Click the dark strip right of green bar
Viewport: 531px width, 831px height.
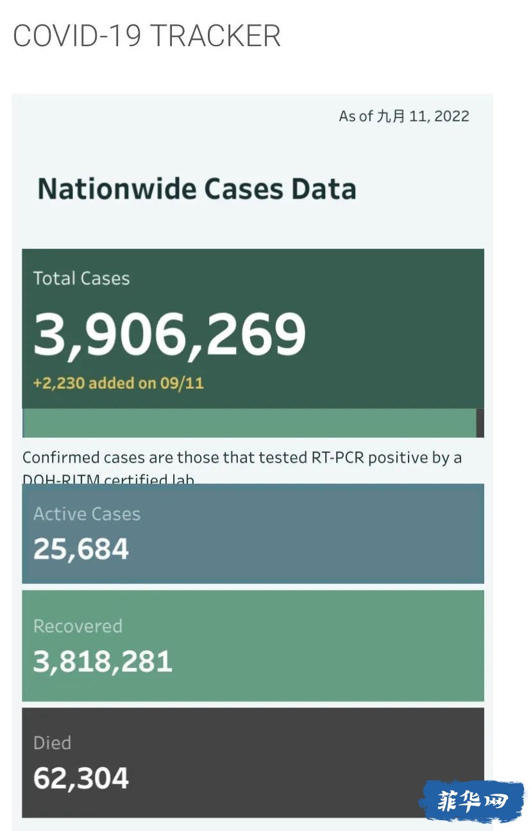(x=480, y=423)
